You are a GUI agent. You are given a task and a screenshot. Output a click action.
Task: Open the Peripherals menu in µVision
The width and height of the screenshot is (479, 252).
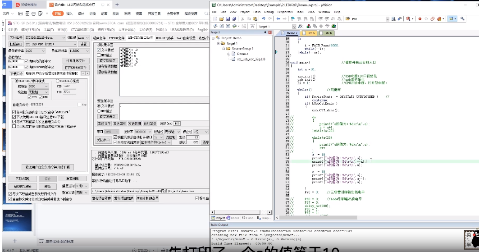285,12
